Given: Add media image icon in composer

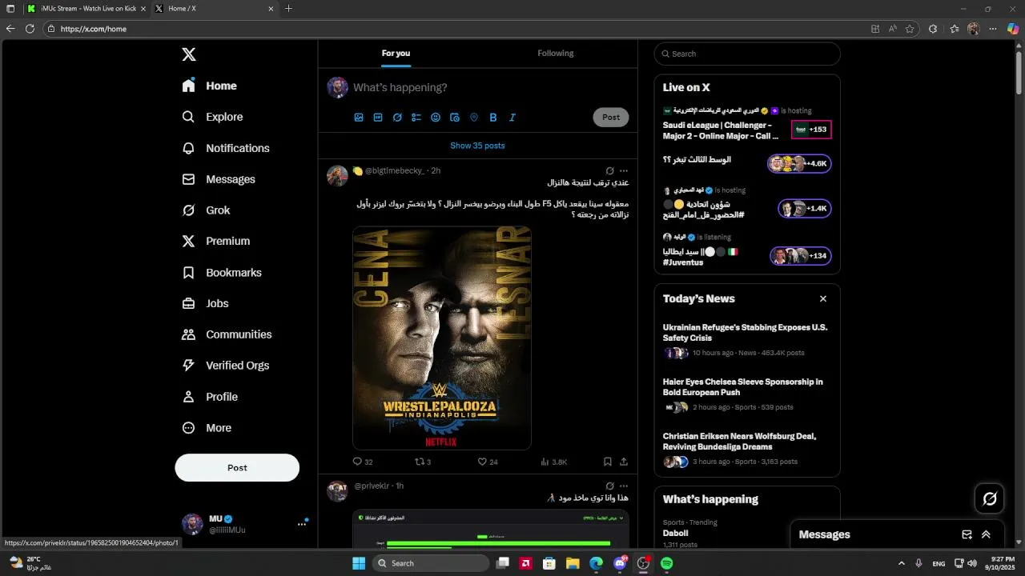Looking at the screenshot, I should coord(359,118).
